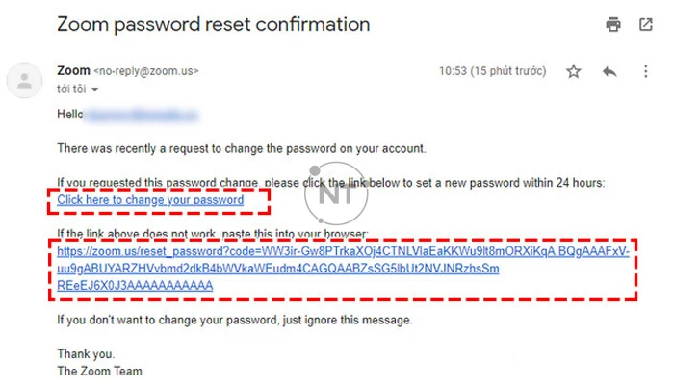The image size is (674, 388).
Task: Click the print email icon
Action: [613, 25]
